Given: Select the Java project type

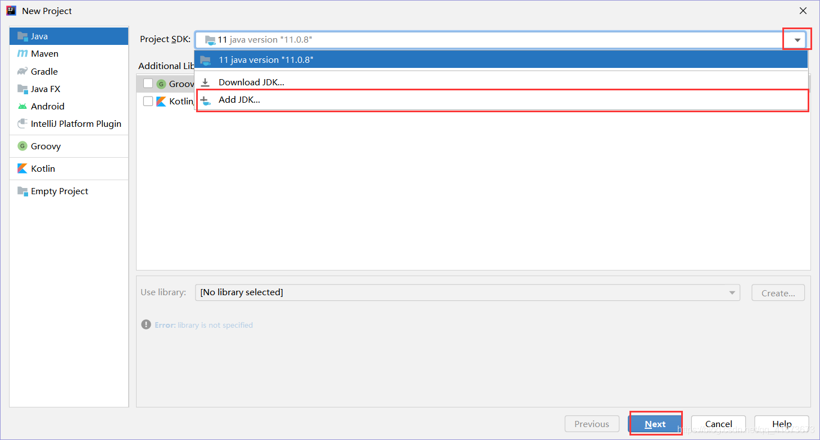Looking at the screenshot, I should tap(69, 36).
